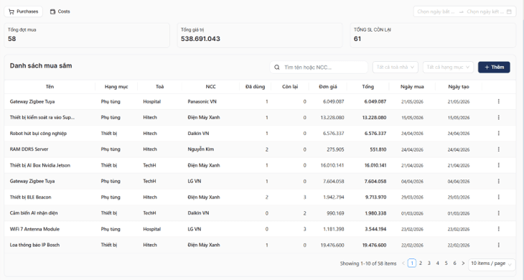
Task: Click the Hạng mục column header
Action: pos(116,87)
